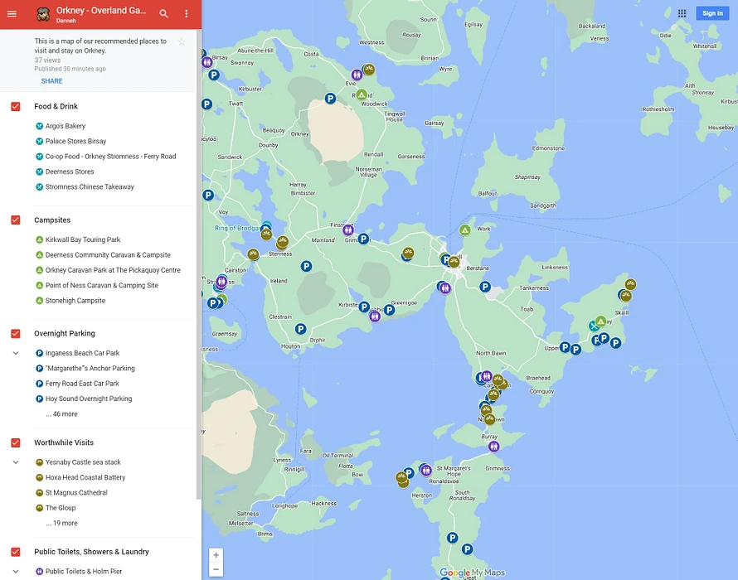Click the parking marker near Greenigoe
The image size is (738, 580).
[389, 310]
